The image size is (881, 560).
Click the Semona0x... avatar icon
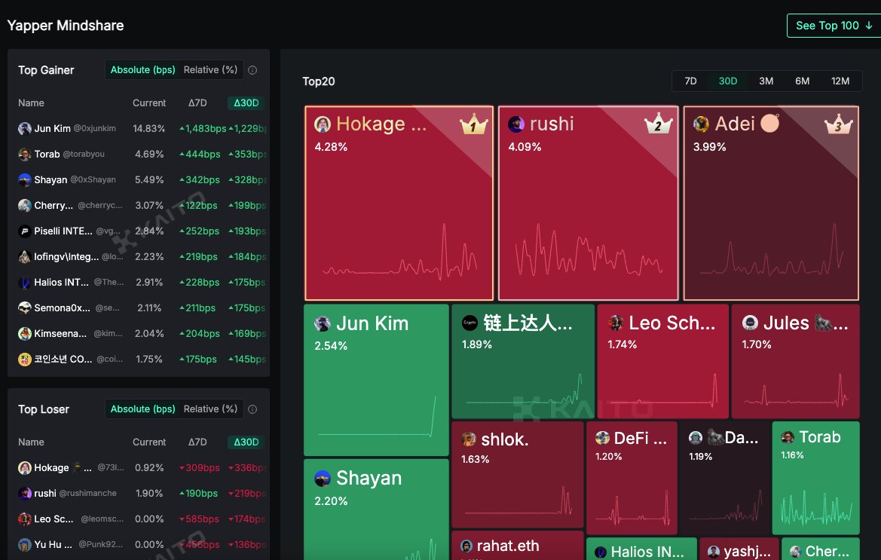pyautogui.click(x=25, y=308)
